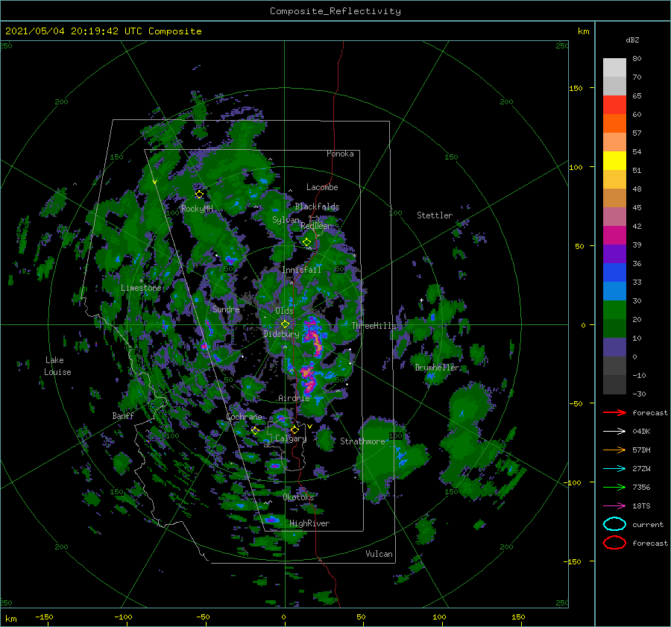
Task: Click the Banff label
Action: 123,415
